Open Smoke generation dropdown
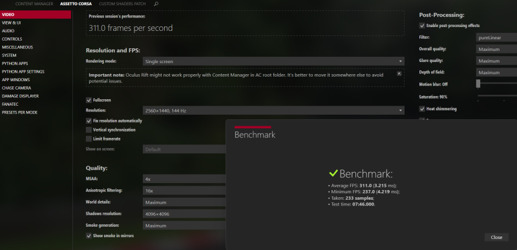Image resolution: width=517 pixels, height=250 pixels. [x=184, y=226]
